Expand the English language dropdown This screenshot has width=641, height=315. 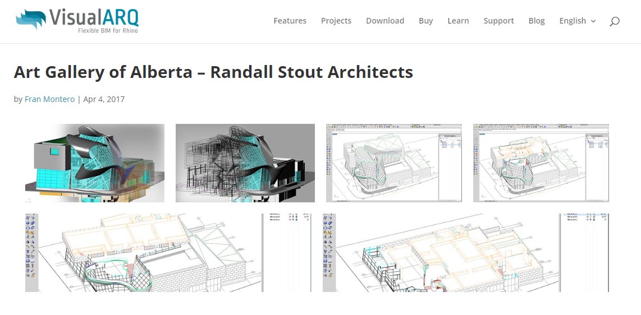[x=577, y=21]
